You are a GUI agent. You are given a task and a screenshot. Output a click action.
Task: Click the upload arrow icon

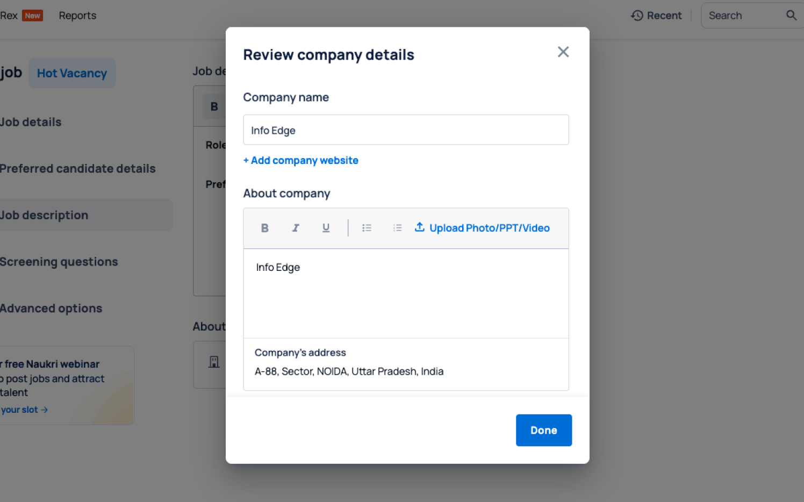click(x=420, y=227)
